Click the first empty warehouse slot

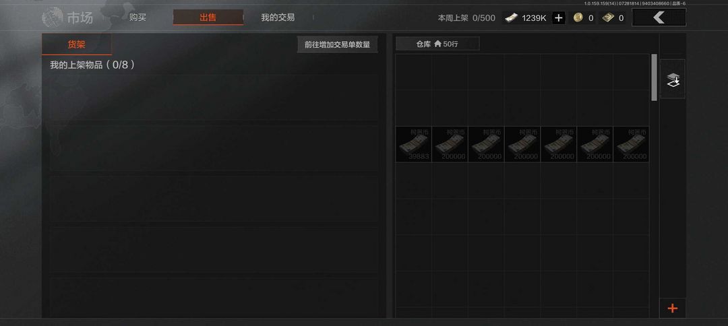(x=414, y=72)
